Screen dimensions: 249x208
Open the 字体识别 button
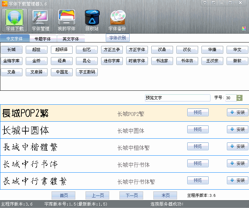click(117, 38)
